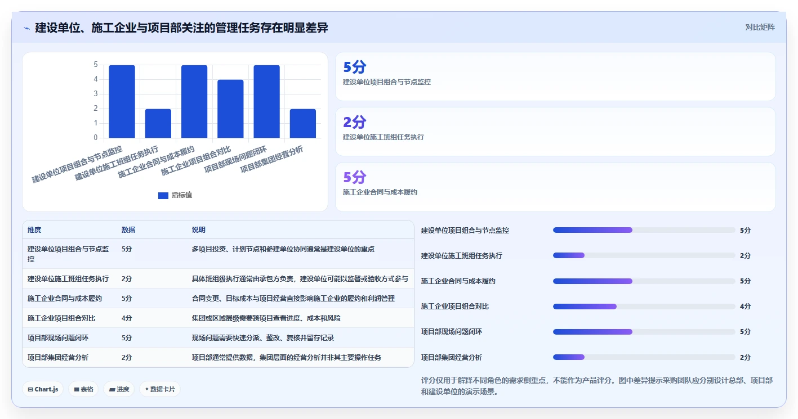Click the chart bar for 施工企业合同与成本履约
This screenshot has width=798, height=419.
click(x=194, y=101)
